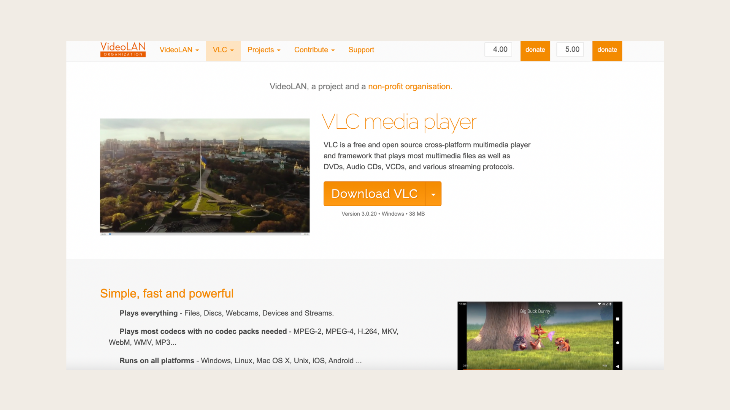Click the 4.00 donation amount field
Screen dimensions: 730x410
click(498, 49)
